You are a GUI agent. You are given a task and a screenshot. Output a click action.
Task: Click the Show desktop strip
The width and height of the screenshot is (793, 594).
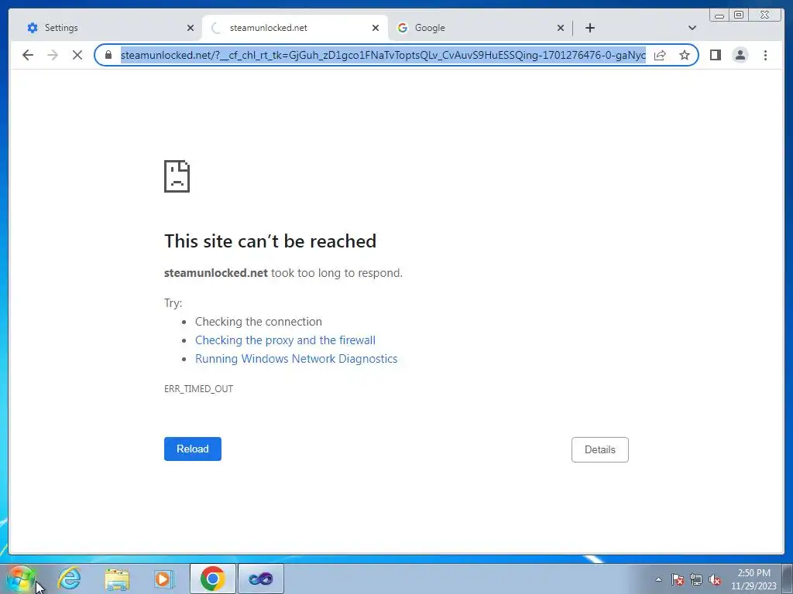tap(788, 579)
